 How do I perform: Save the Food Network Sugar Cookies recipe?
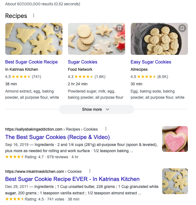[120, 28]
